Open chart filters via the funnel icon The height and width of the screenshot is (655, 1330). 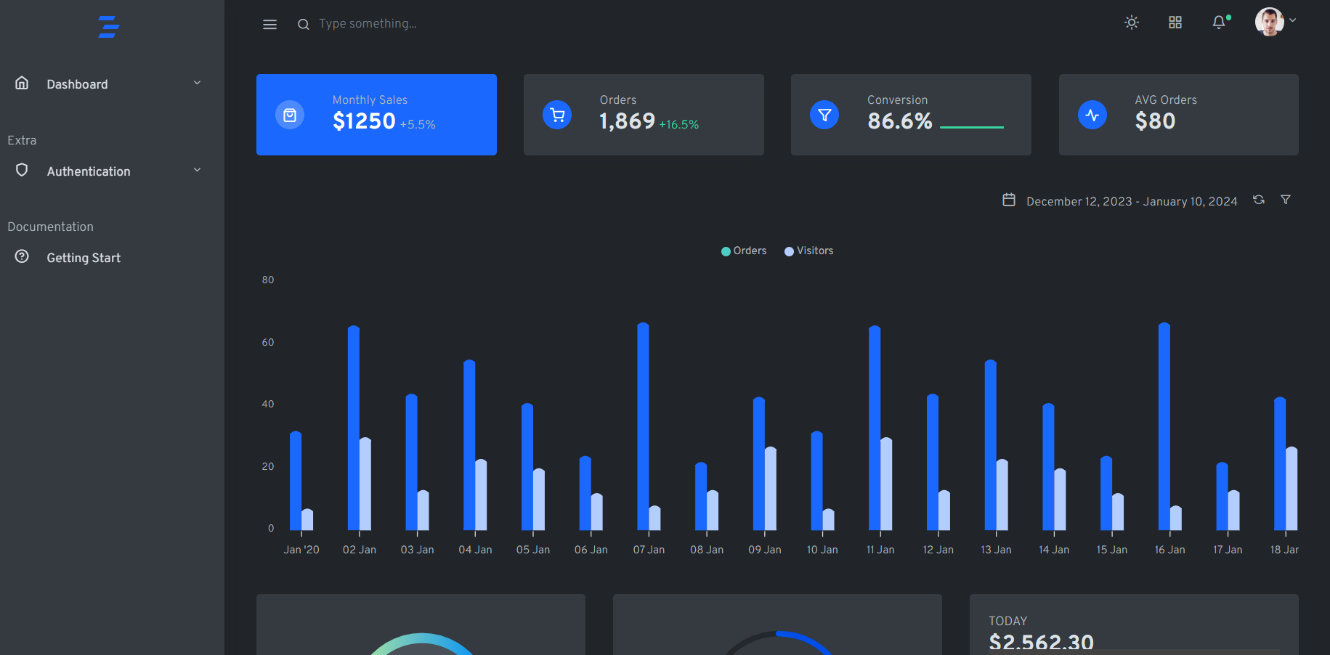tap(1285, 200)
